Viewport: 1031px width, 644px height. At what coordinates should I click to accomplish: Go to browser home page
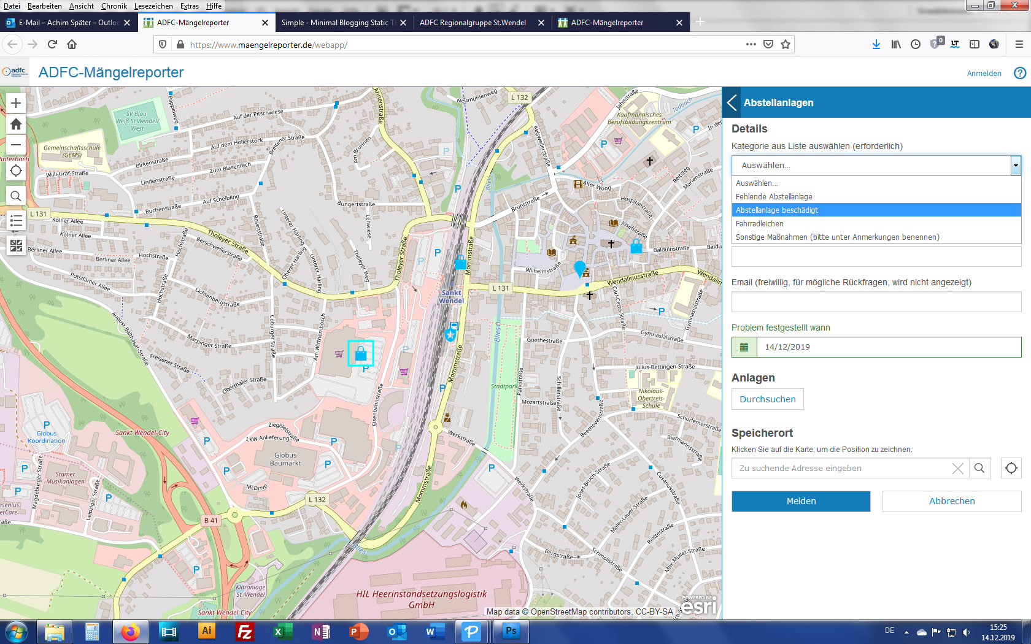point(72,44)
